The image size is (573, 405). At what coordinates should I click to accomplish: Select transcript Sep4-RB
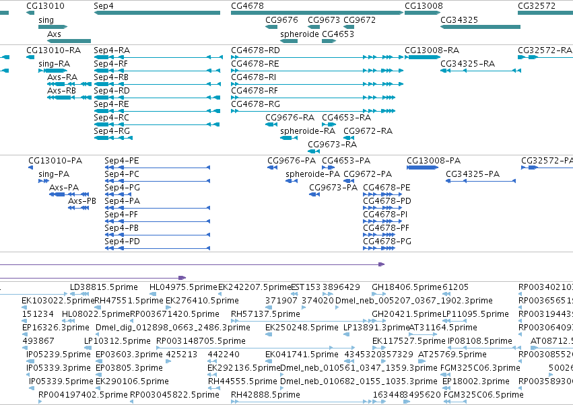click(158, 84)
